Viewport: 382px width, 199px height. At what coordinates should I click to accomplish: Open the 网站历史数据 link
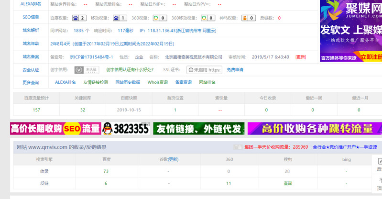click(x=128, y=82)
